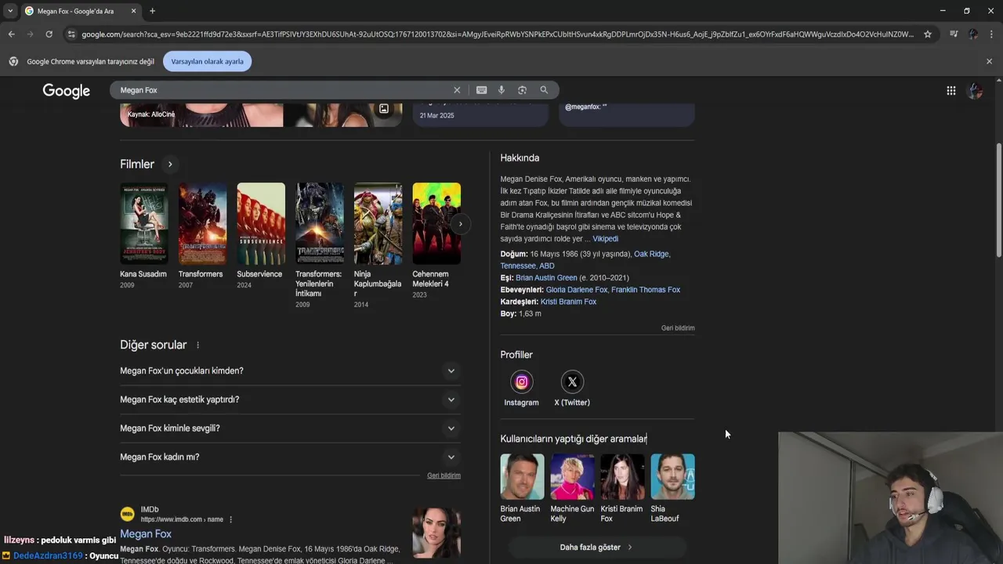Expand 'Megan Fox'un çocukları kimden?' question
1003x564 pixels.
[290, 371]
